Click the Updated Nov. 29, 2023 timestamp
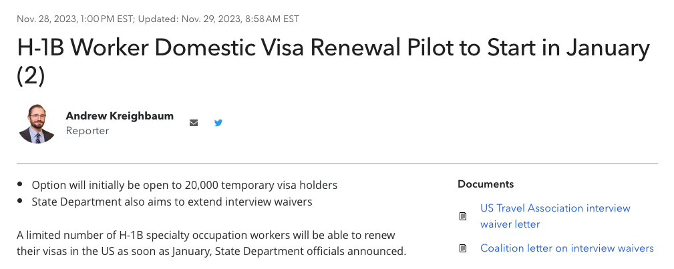The image size is (674, 269). [218, 19]
